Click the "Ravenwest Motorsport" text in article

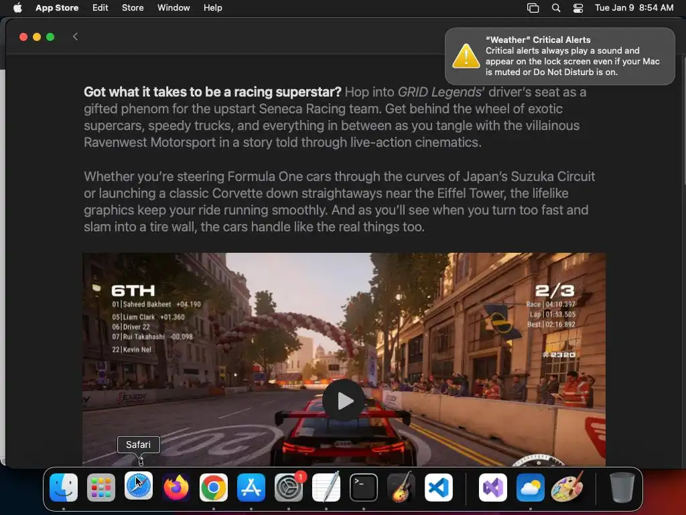pos(149,142)
